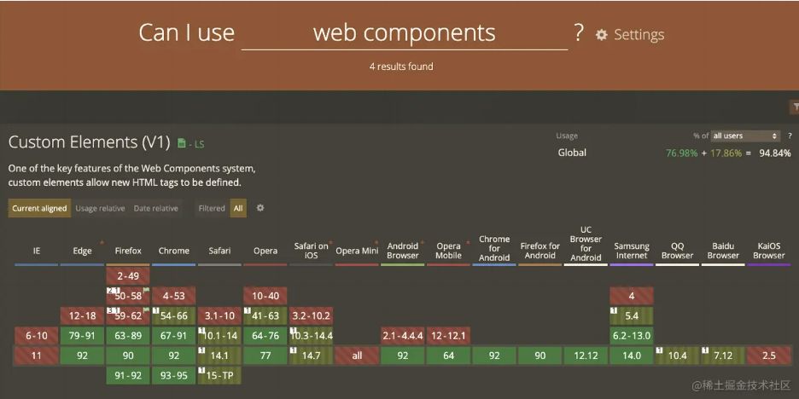This screenshot has height=399, width=799.
Task: Click the KaiOS Browser column header
Action: pos(769,251)
